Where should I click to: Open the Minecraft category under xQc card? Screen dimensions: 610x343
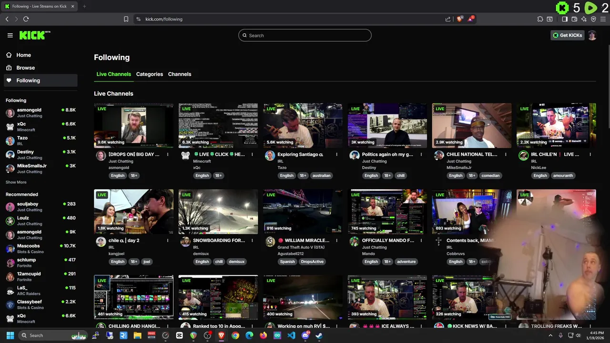click(202, 161)
